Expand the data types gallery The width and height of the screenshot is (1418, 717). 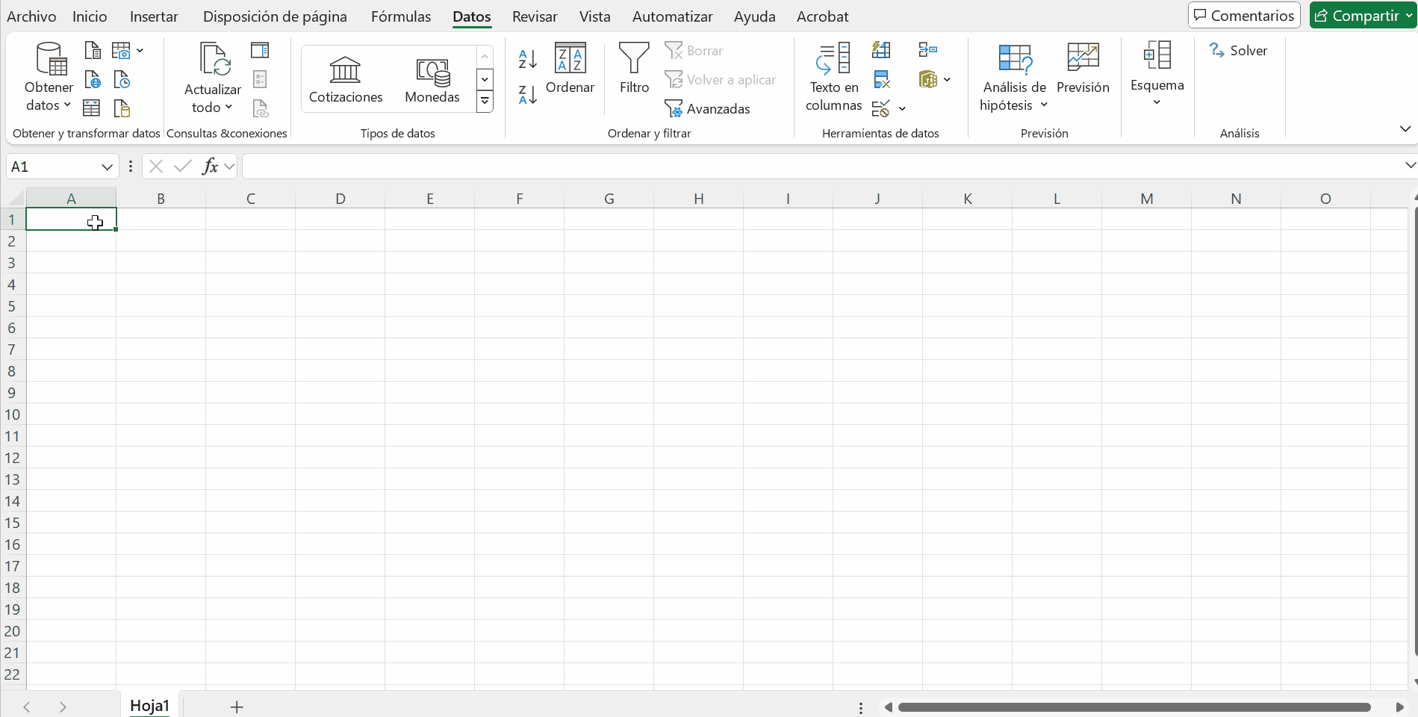(485, 102)
